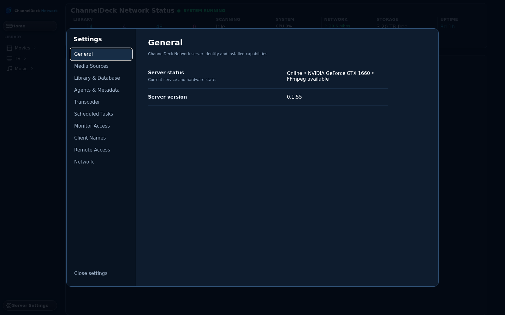Click the CPU 8% system value
Image resolution: width=505 pixels, height=315 pixels.
pos(284,26)
